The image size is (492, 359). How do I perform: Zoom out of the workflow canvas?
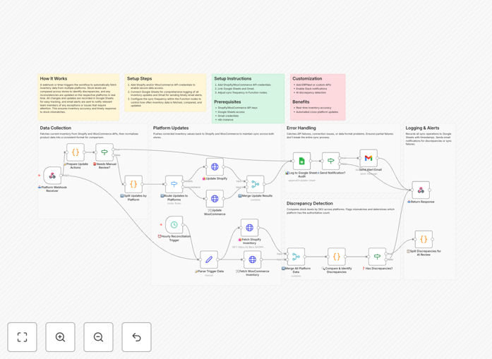(98, 337)
